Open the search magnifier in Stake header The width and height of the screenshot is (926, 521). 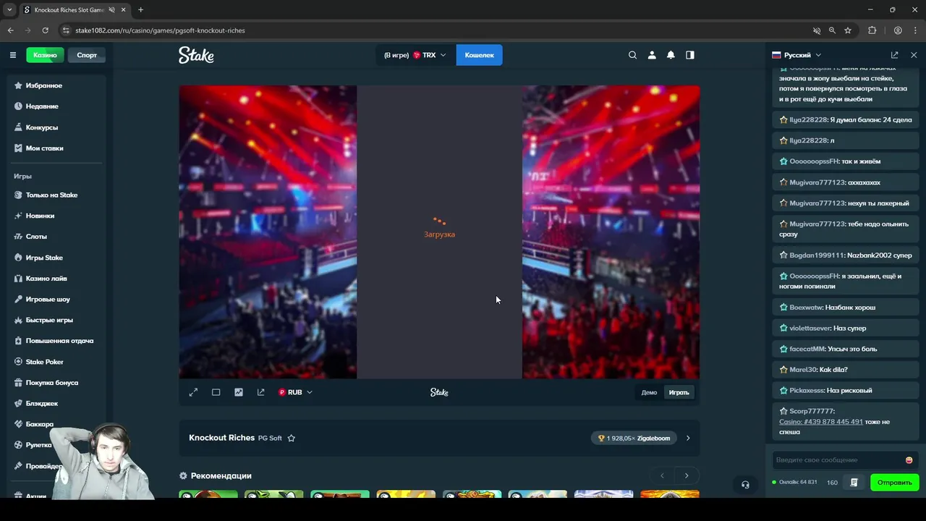(632, 55)
